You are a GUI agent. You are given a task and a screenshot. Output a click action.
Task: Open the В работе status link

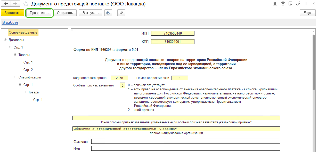tap(10, 22)
